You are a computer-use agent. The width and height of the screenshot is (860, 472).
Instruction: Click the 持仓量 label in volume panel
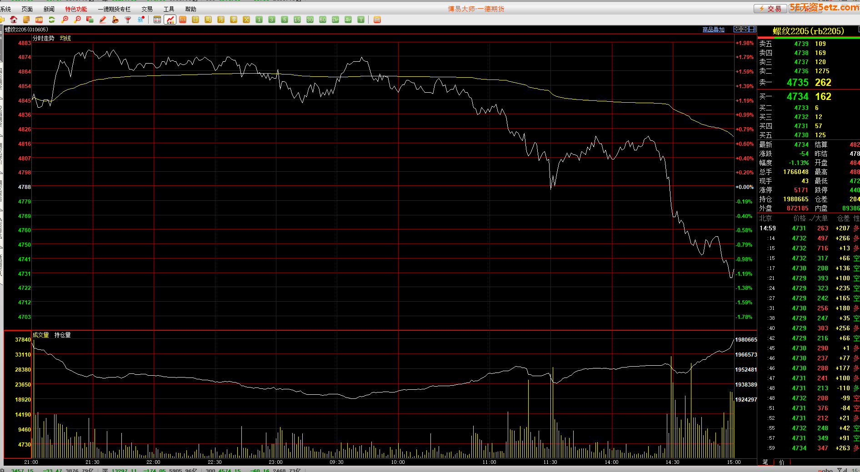tap(62, 335)
